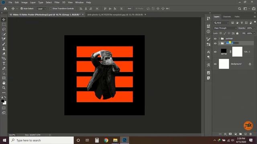Toggle lock all padlock icon
This screenshot has height=144, width=257.
(237, 33)
